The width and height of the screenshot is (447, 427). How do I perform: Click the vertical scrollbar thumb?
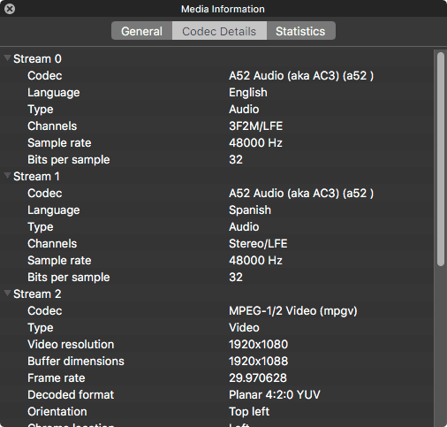coord(441,159)
